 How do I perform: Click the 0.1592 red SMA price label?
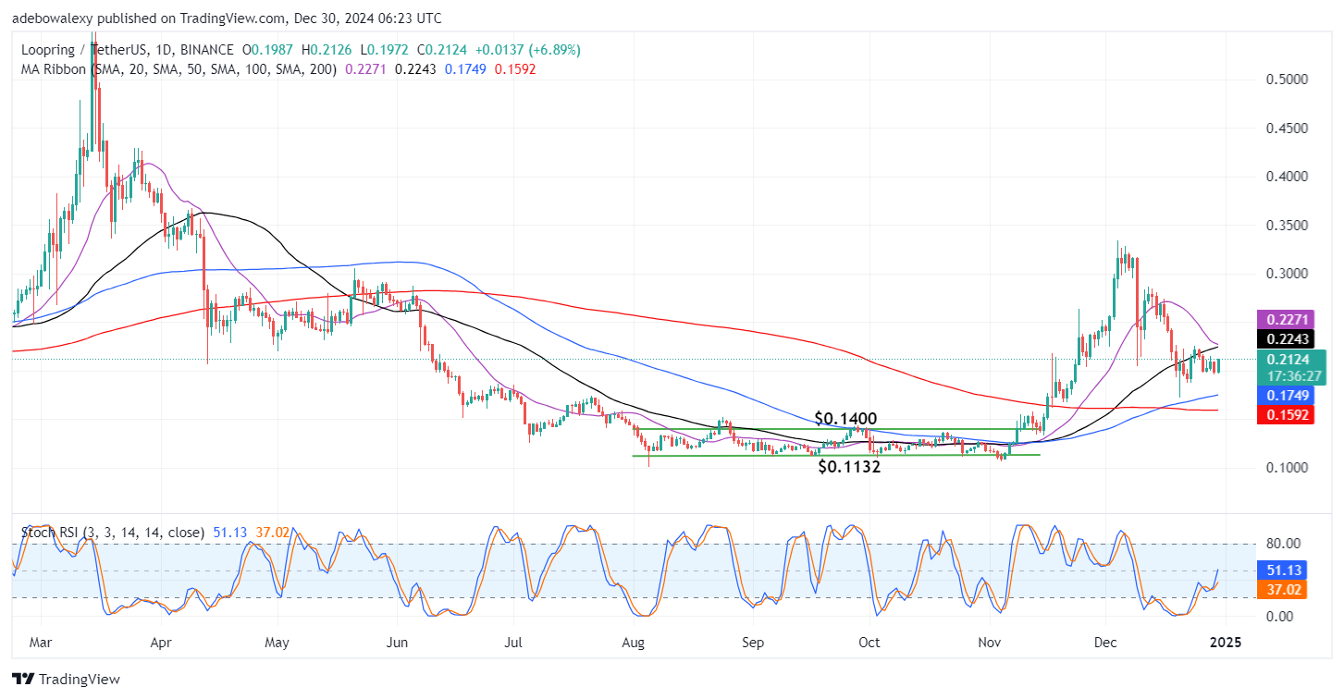point(1286,414)
